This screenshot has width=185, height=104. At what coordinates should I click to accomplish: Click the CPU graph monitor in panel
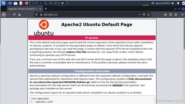pos(146,4)
